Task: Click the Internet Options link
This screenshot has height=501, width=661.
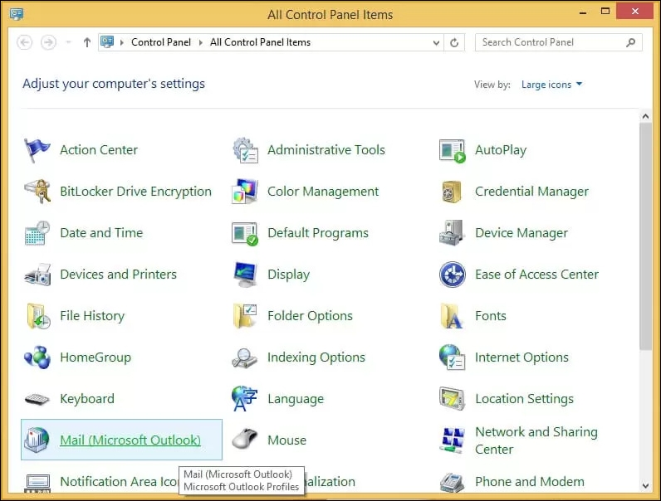Action: pos(521,357)
